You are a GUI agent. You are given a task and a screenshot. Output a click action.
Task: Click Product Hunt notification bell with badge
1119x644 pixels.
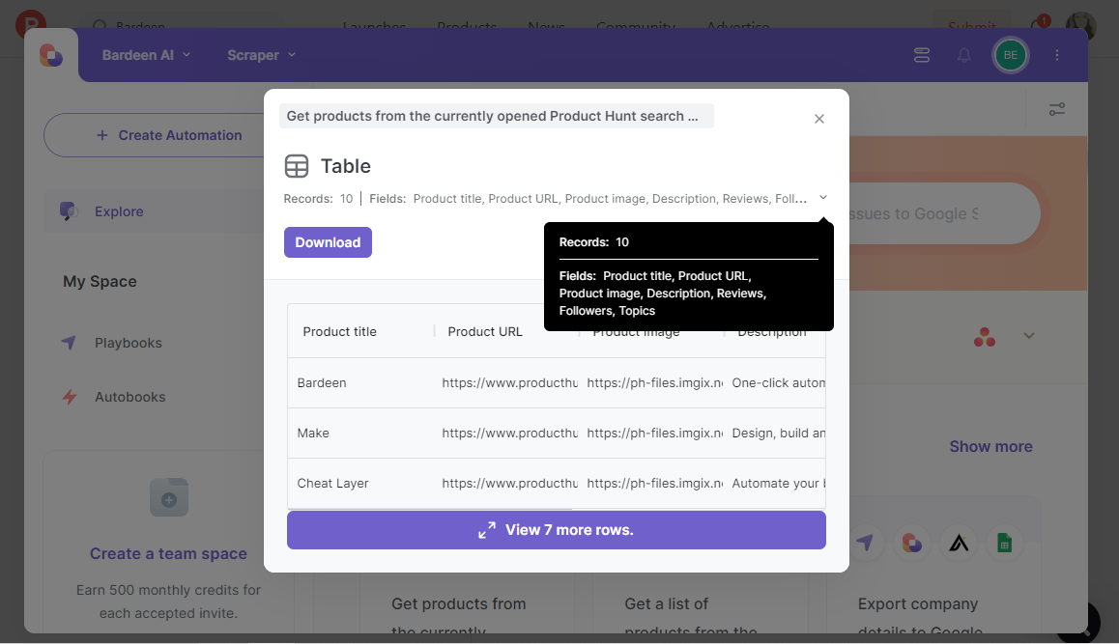click(x=1039, y=23)
